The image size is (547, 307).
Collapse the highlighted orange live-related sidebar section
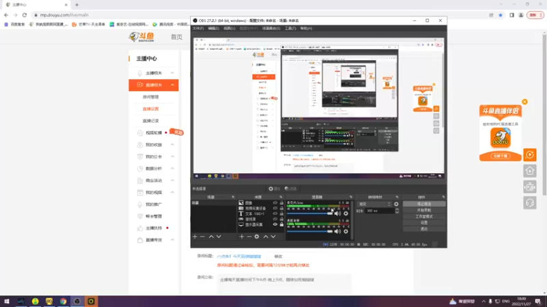172,85
